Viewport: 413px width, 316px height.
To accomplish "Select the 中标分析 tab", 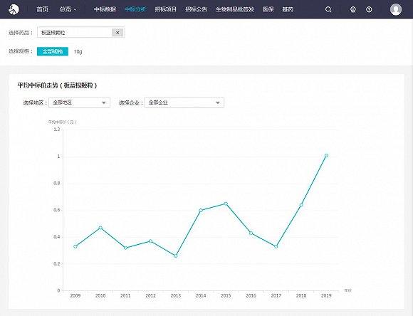I will click(x=135, y=9).
